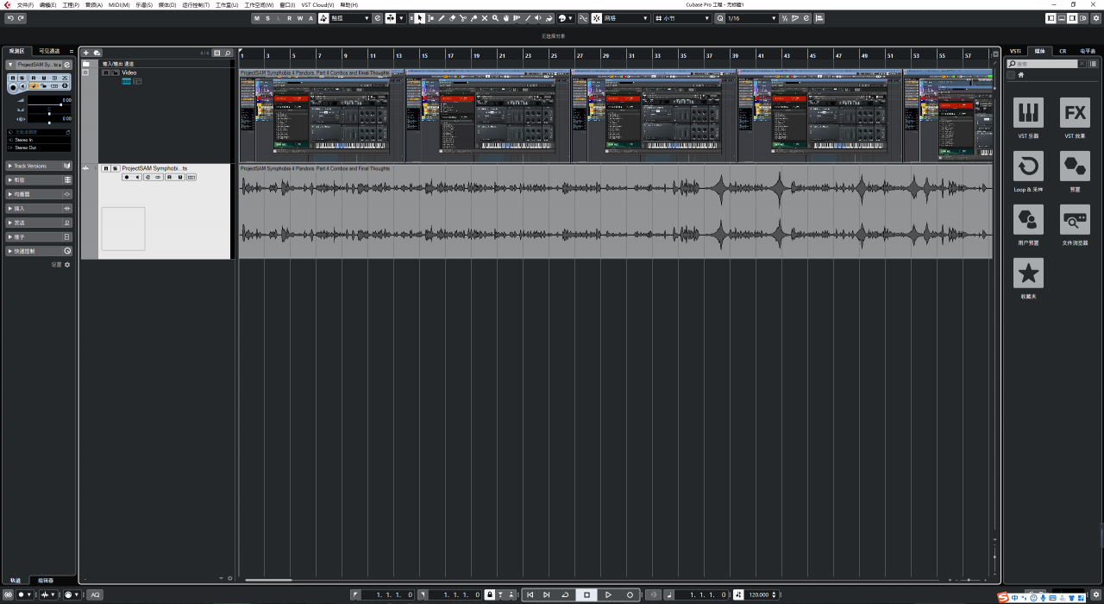This screenshot has height=604, width=1104.
Task: Select the Range Selection tool
Action: (430, 18)
